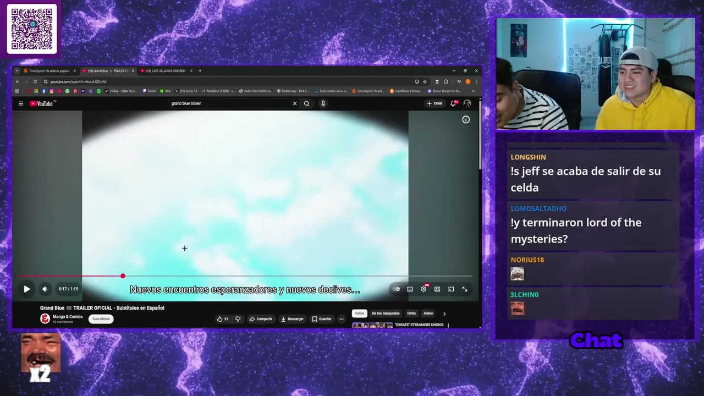The width and height of the screenshot is (704, 396).
Task: Open Twitch bookmark in bookmarks bar
Action: (x=150, y=91)
